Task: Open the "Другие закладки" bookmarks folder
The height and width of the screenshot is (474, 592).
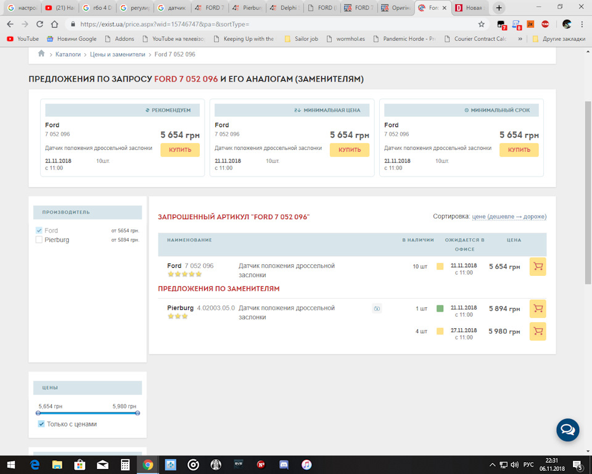Action: pos(559,39)
